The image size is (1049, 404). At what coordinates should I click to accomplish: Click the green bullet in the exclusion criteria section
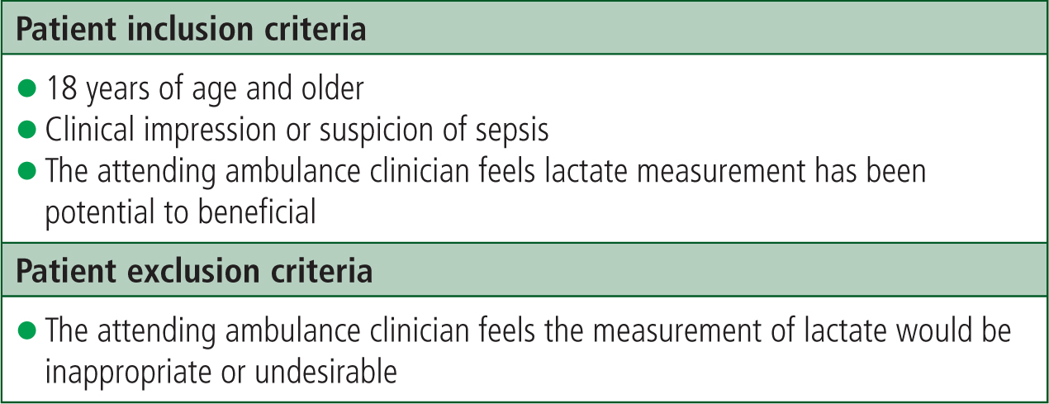point(28,330)
